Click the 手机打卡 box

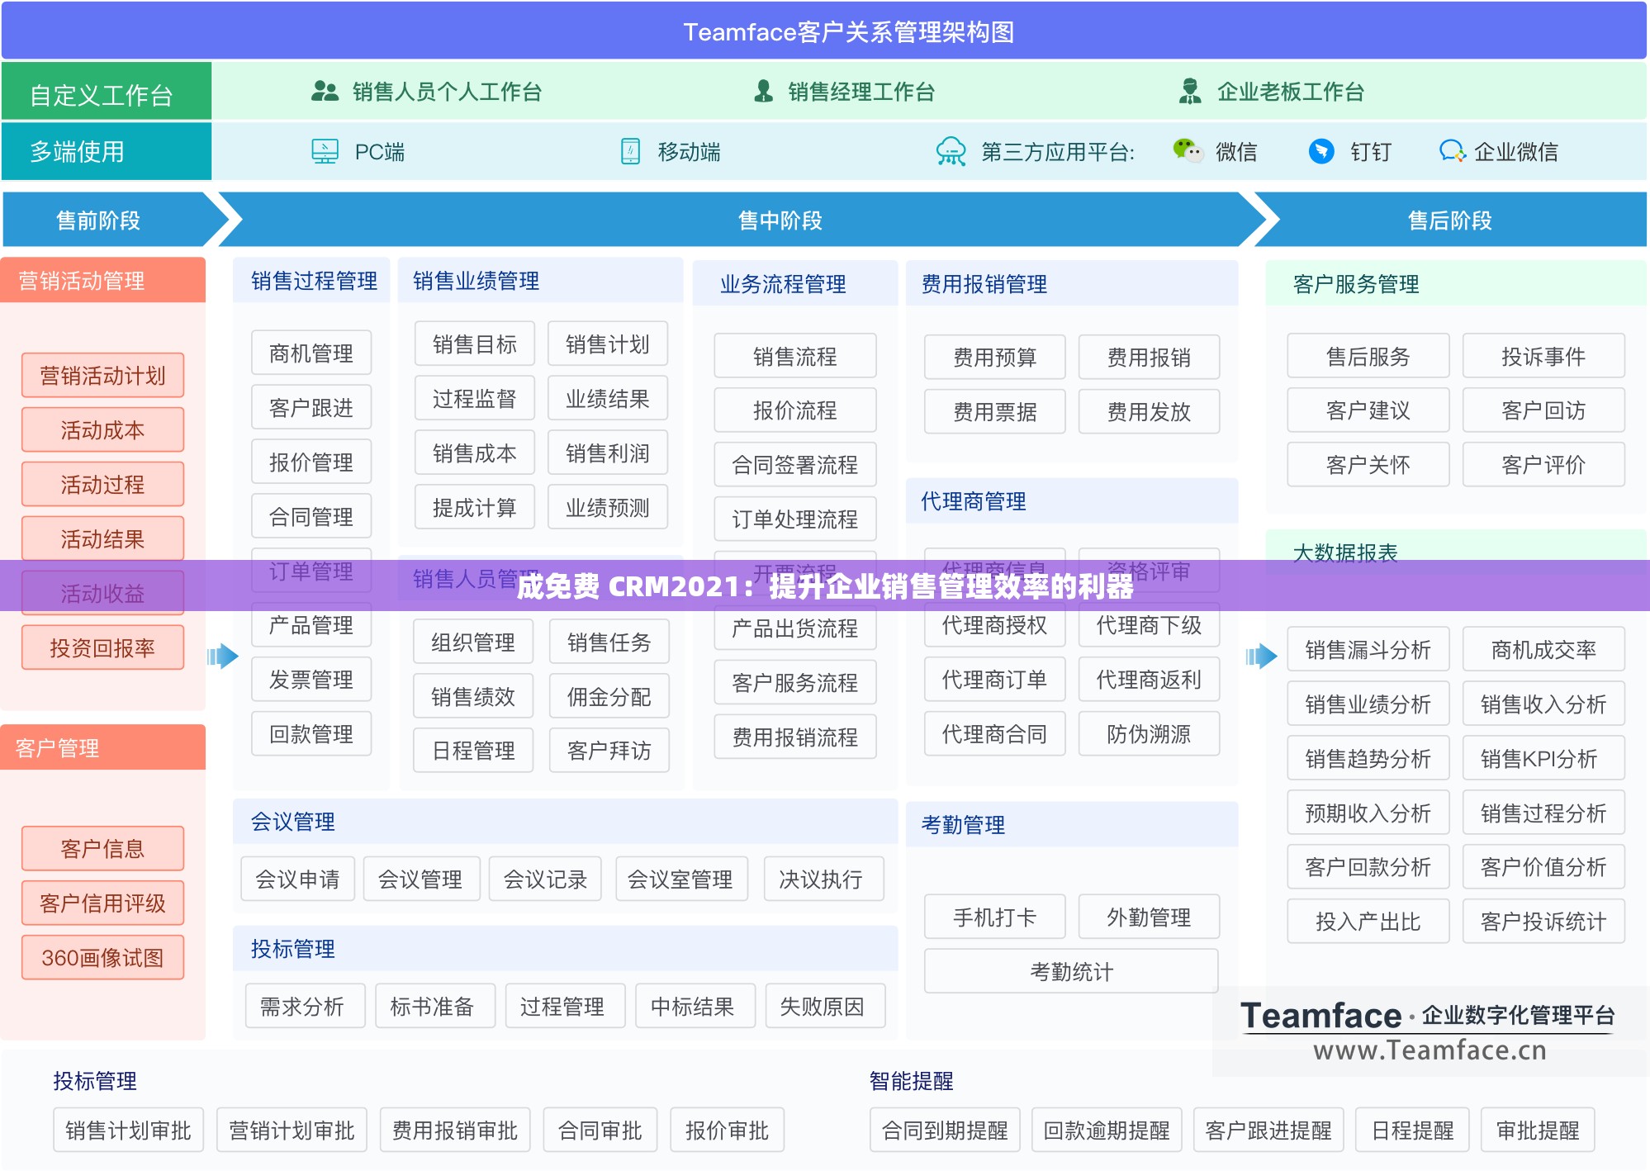tap(995, 917)
